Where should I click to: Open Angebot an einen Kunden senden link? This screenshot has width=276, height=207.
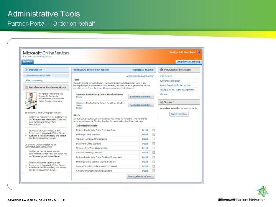175,85
